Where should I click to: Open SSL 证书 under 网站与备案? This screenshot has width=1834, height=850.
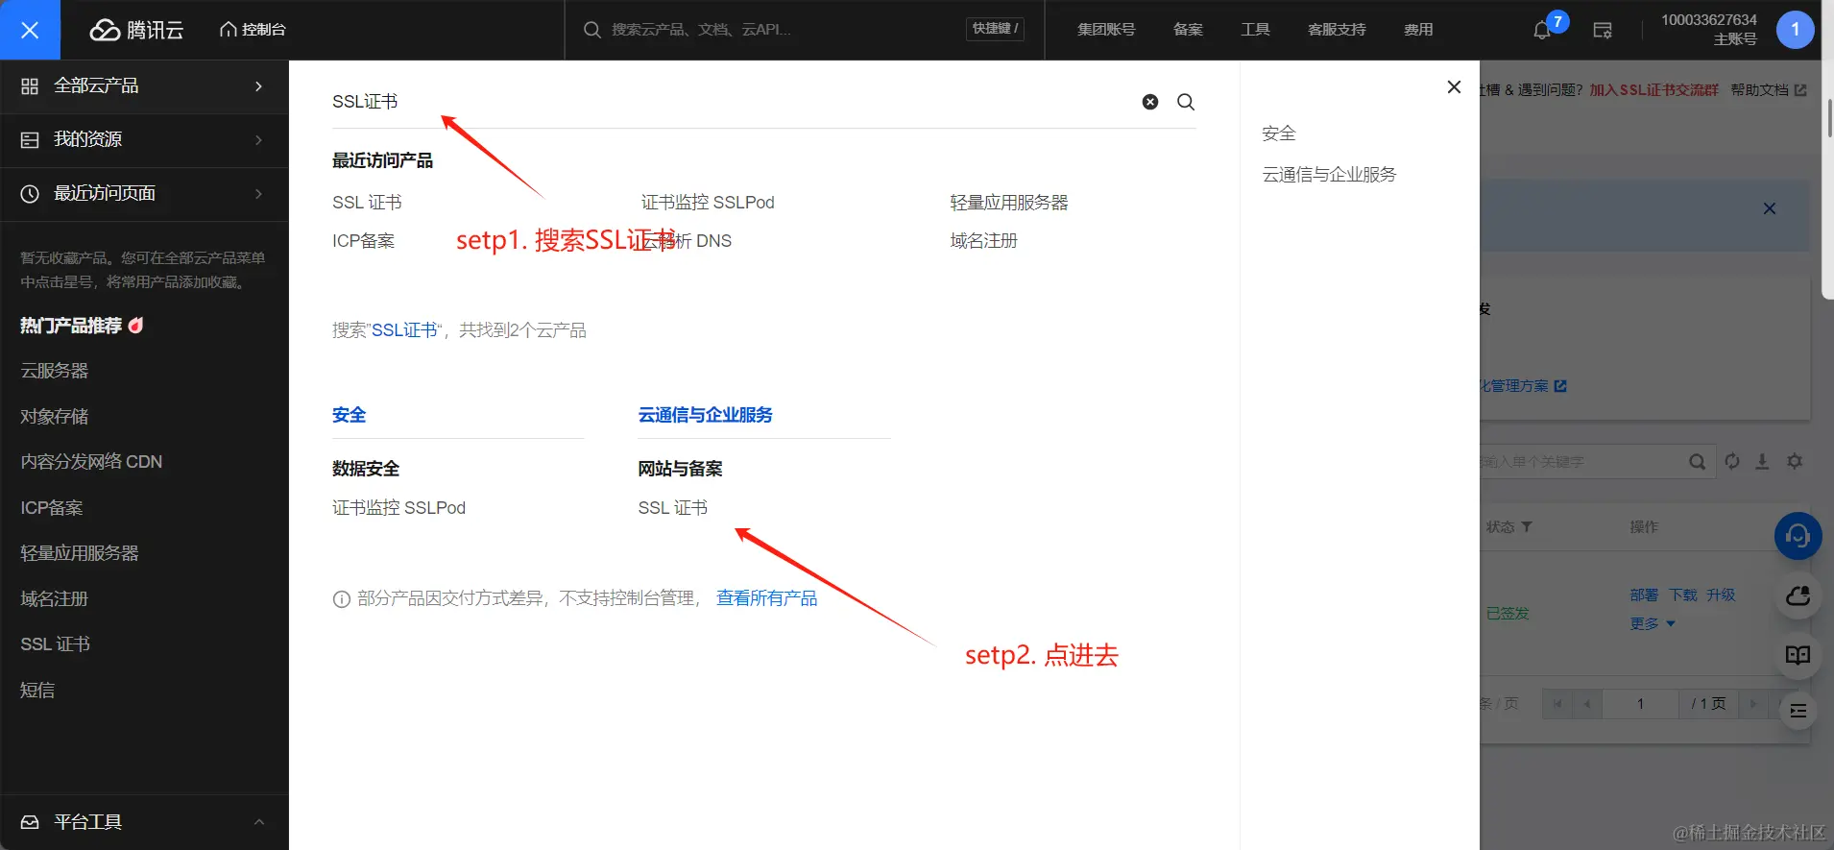click(x=673, y=508)
